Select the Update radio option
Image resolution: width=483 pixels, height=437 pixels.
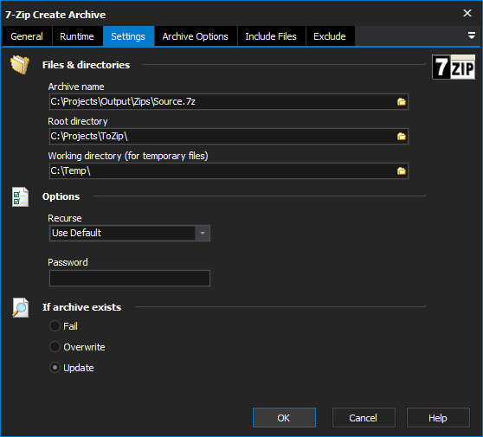pyautogui.click(x=72, y=368)
